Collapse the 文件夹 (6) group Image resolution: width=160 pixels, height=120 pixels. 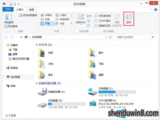point(37,45)
